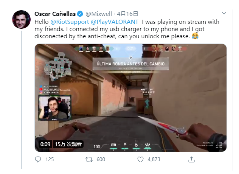Click the 125 replies count
The height and width of the screenshot is (174, 239).
50,160
